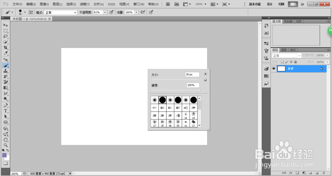Viewport: 332px width, 176px height.
Task: Choose the 基本功能 workspace
Action: pos(255,4)
